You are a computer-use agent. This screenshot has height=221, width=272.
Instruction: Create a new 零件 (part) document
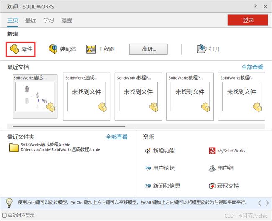21,49
